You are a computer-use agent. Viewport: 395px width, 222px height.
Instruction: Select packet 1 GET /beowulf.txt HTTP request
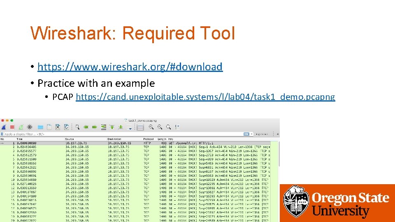135,143
